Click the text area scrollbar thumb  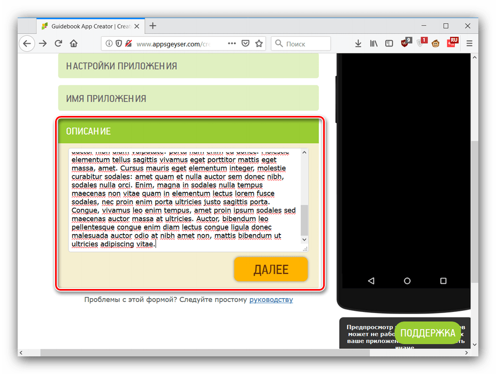[x=304, y=220]
